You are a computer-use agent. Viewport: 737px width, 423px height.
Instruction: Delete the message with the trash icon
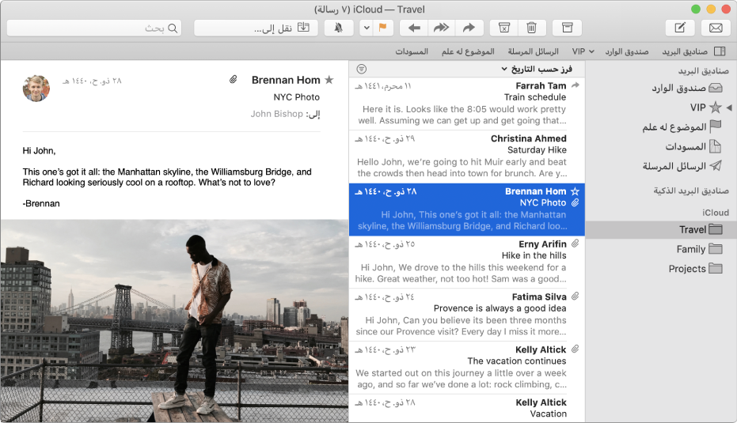pos(532,28)
